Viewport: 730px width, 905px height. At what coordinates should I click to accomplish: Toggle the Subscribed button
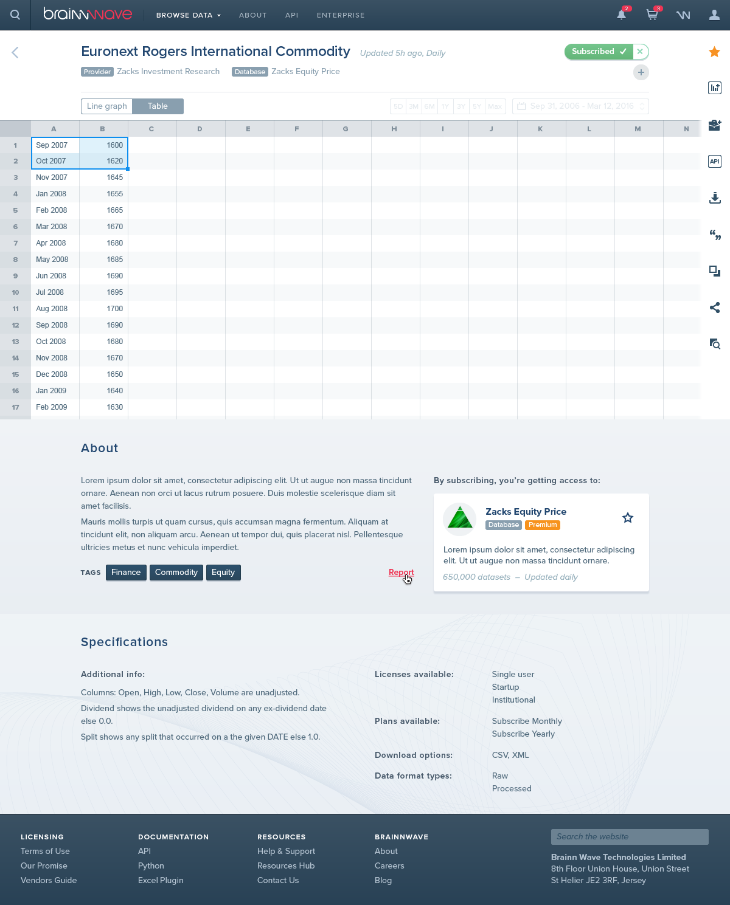599,52
